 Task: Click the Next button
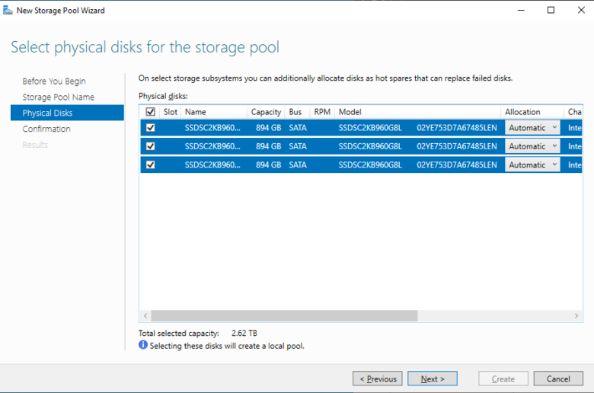(433, 379)
